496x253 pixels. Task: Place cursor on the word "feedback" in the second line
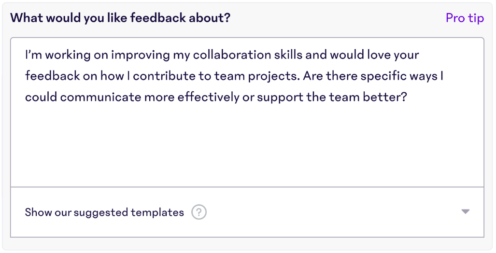coord(52,76)
